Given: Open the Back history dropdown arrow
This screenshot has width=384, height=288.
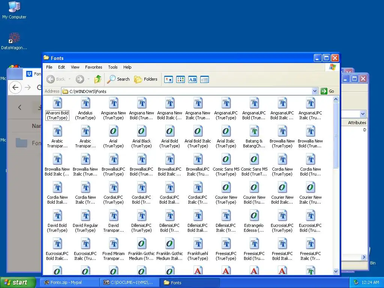Looking at the screenshot, I should coord(69,79).
